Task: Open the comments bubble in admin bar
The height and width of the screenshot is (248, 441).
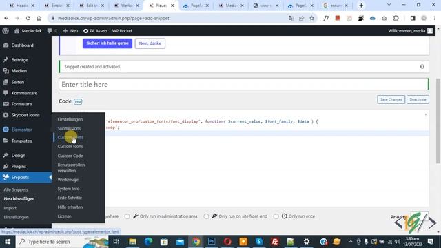Action: pyautogui.click(x=52, y=30)
